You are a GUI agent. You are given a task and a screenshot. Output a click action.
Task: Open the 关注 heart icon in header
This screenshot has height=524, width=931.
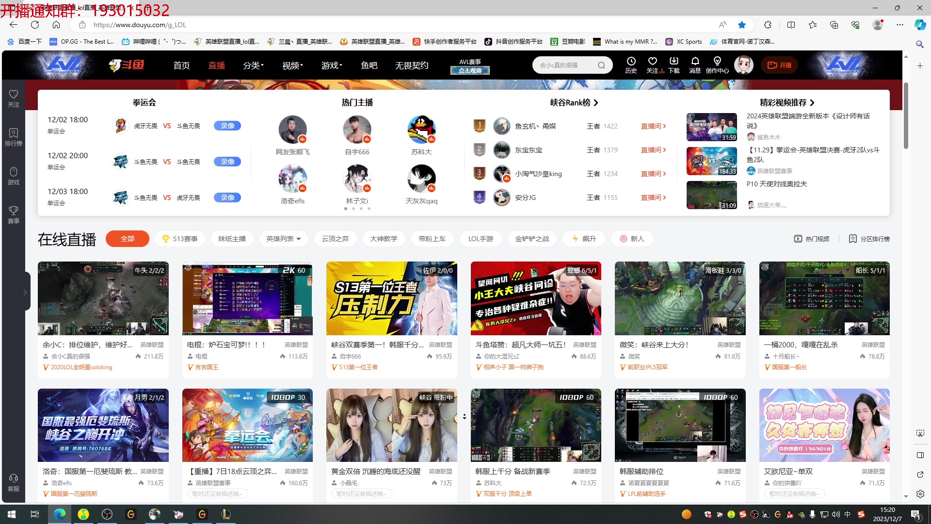pos(653,65)
